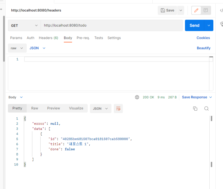Screen dimensions: 223x189
Task: Click the "error": null line in response
Action: click(46, 124)
